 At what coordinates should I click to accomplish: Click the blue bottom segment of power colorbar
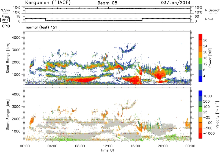(x=200, y=79)
